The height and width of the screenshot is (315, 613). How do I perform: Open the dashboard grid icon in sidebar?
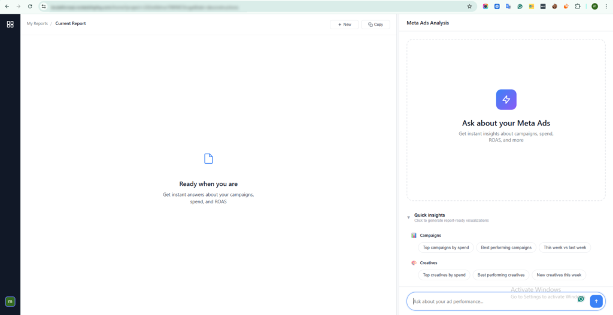point(10,24)
